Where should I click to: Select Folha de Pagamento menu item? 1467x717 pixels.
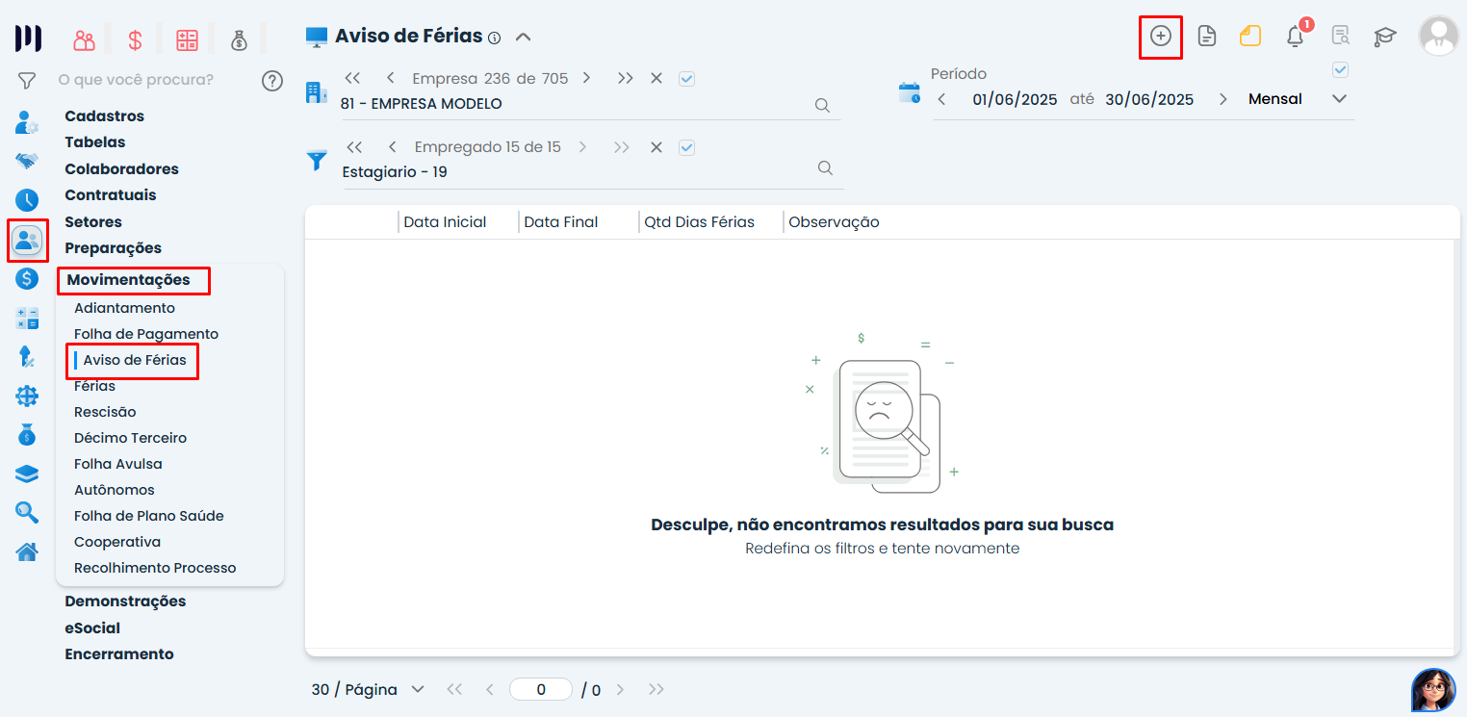(146, 334)
